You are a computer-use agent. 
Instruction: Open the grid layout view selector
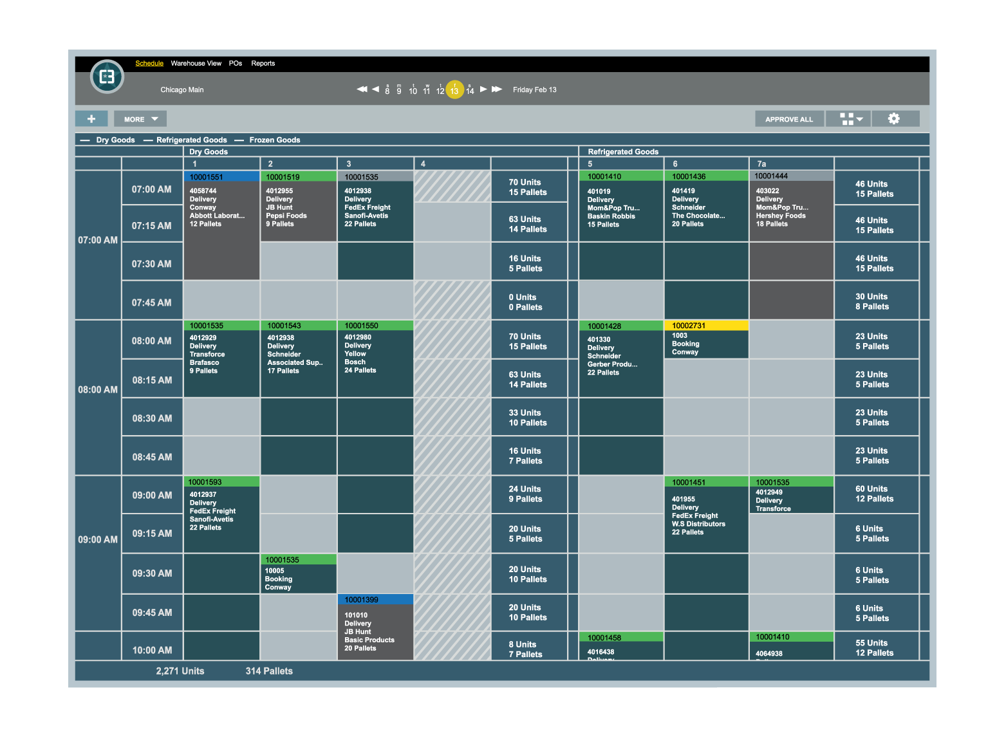pyautogui.click(x=848, y=119)
